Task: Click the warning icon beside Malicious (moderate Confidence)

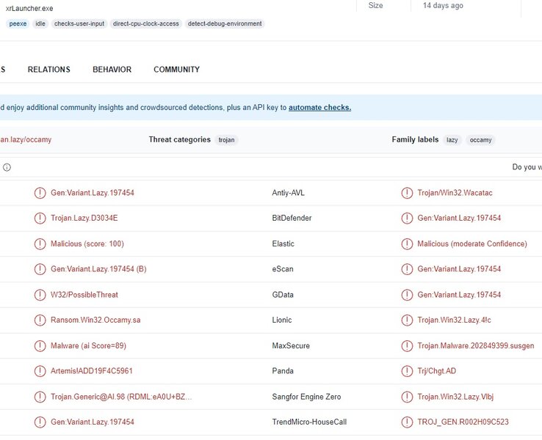Action: pyautogui.click(x=407, y=244)
